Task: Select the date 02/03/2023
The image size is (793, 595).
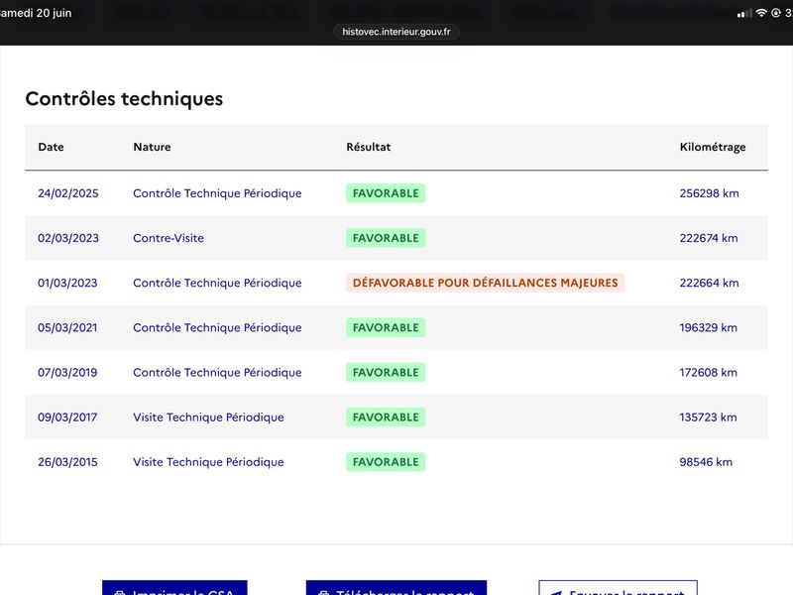Action: [x=68, y=238]
